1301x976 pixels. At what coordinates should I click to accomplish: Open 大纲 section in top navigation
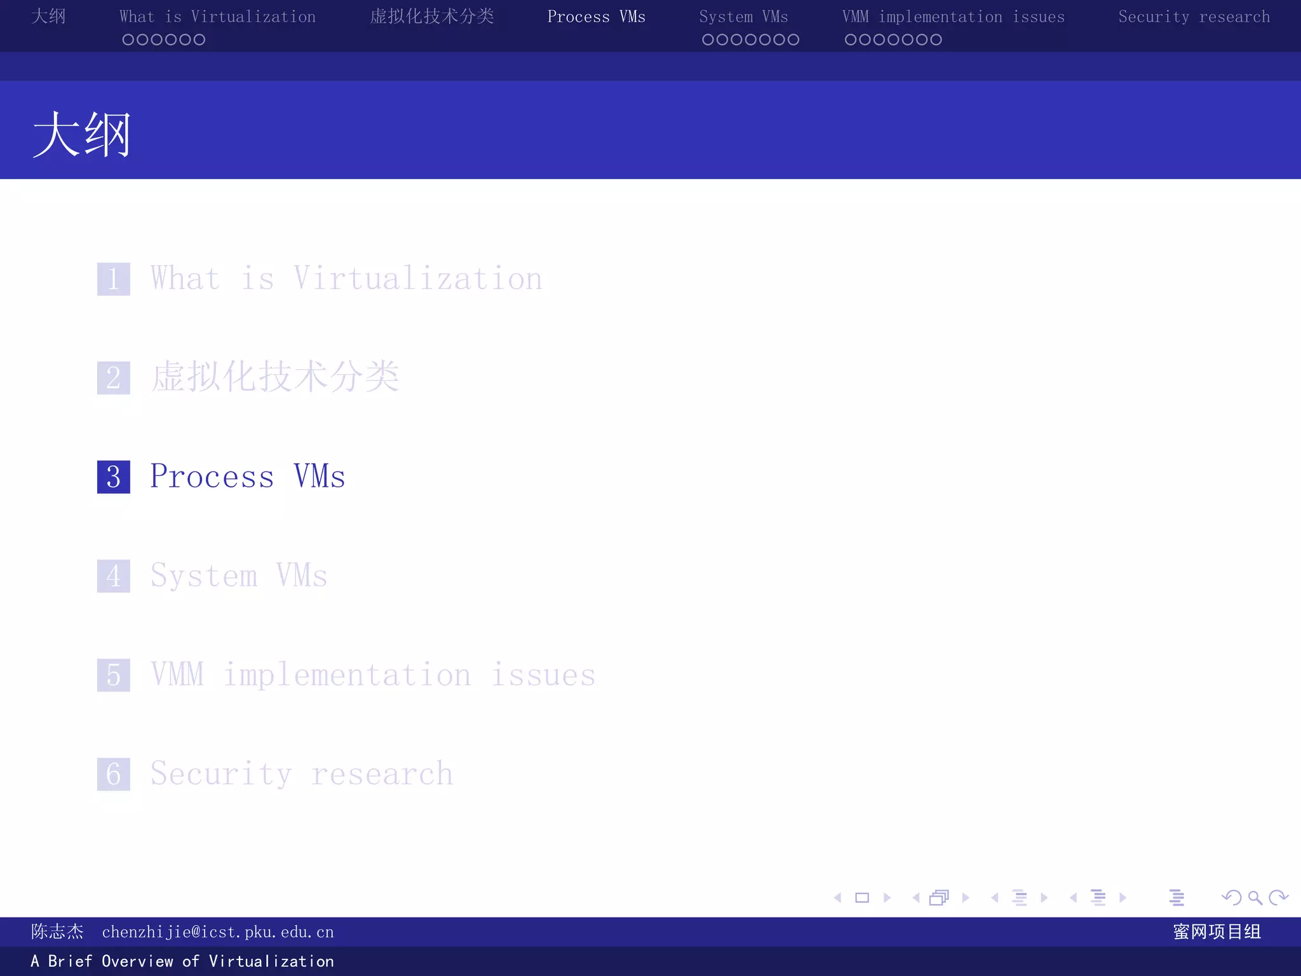point(48,17)
